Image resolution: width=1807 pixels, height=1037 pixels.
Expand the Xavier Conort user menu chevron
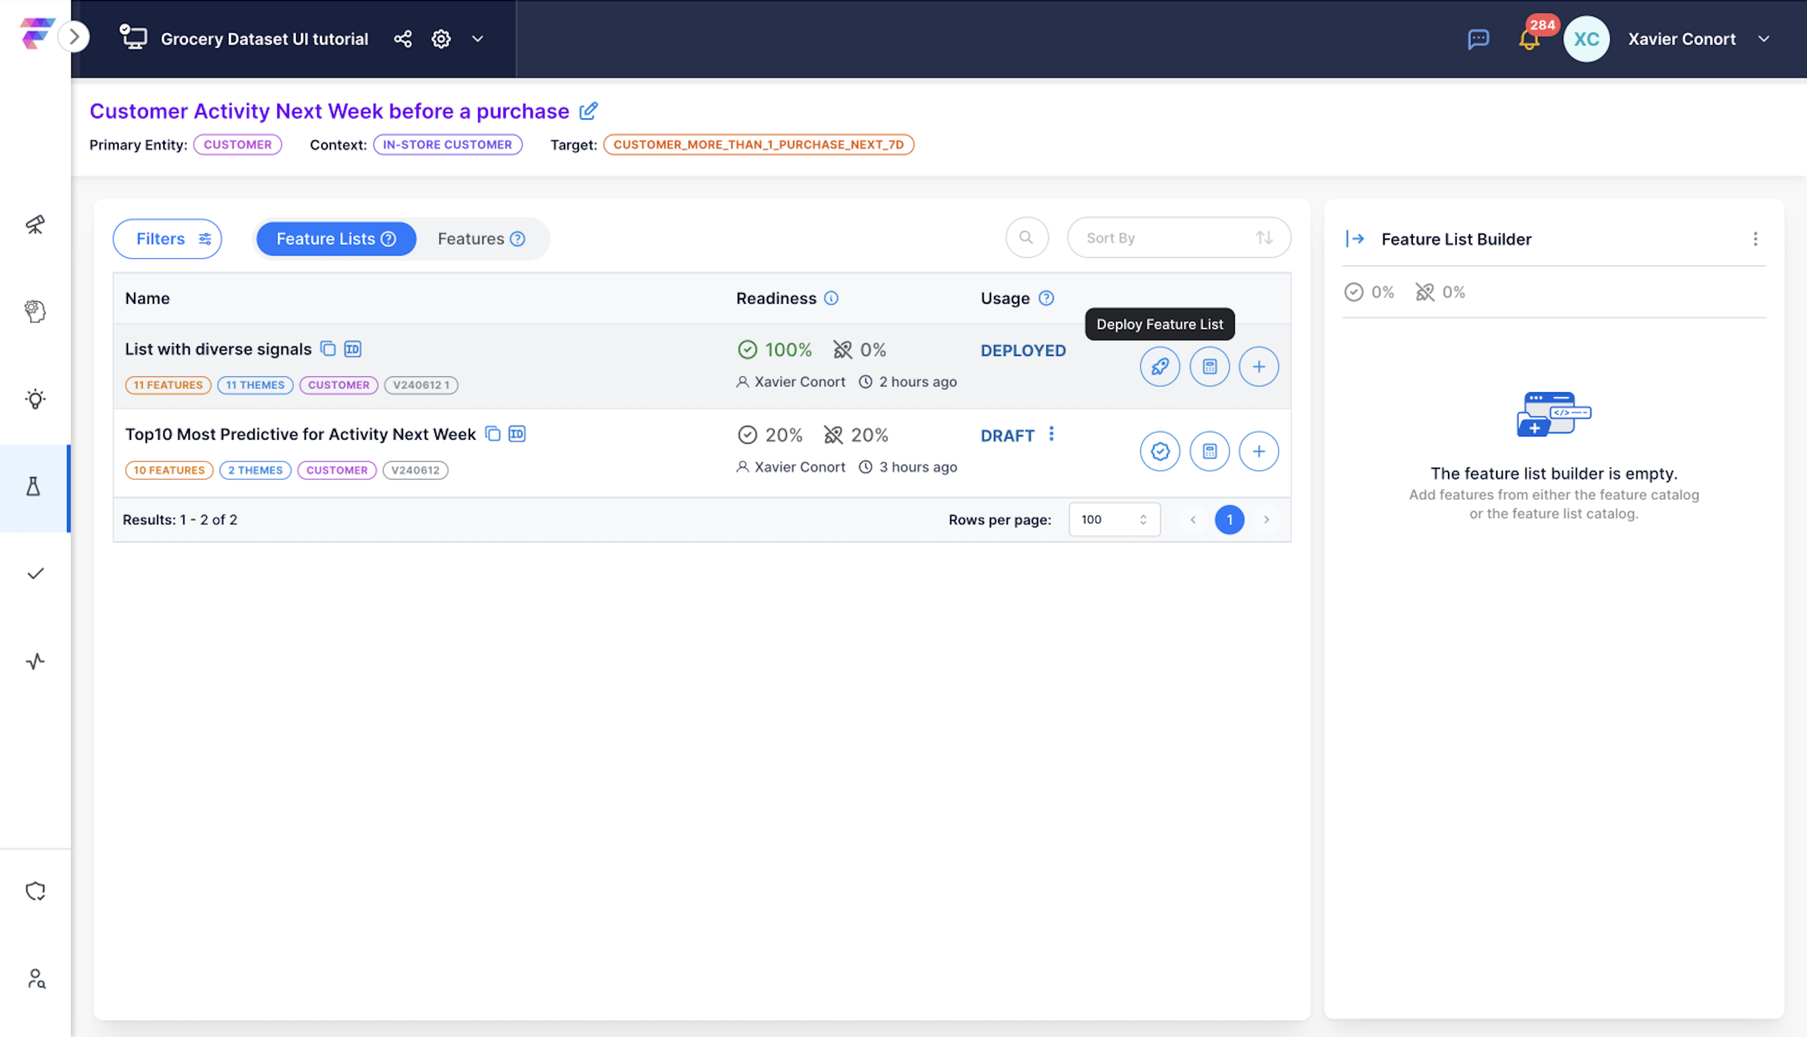[x=1764, y=39]
